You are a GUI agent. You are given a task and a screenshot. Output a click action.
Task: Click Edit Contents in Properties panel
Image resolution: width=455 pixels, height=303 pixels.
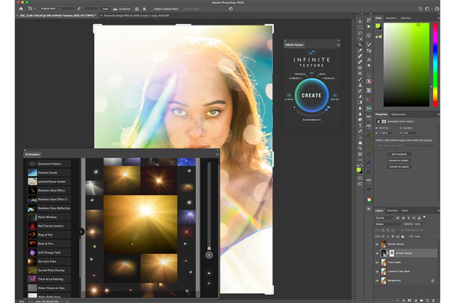click(399, 154)
